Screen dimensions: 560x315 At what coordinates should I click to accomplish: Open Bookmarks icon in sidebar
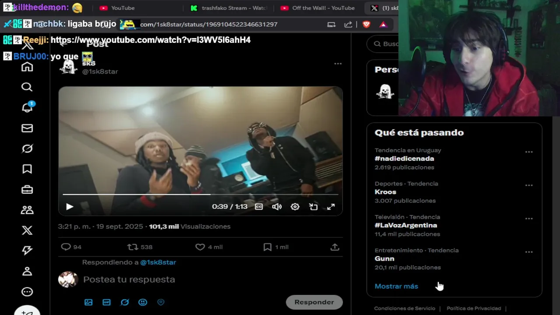click(27, 169)
